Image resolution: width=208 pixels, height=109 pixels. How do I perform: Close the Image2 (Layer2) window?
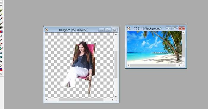pyautogui.click(x=114, y=30)
